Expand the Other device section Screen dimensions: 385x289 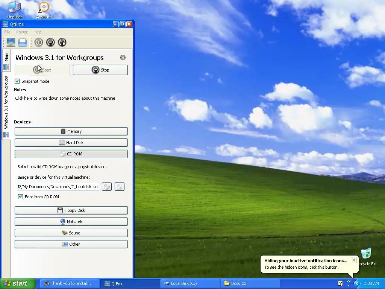pos(71,244)
